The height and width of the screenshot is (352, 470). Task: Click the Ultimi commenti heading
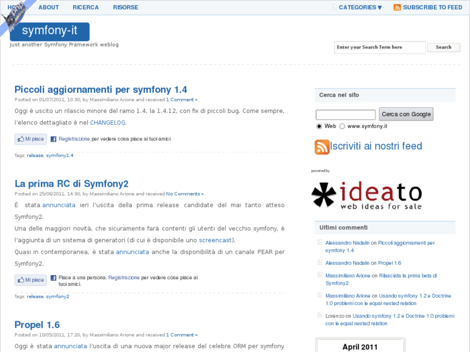click(x=343, y=228)
